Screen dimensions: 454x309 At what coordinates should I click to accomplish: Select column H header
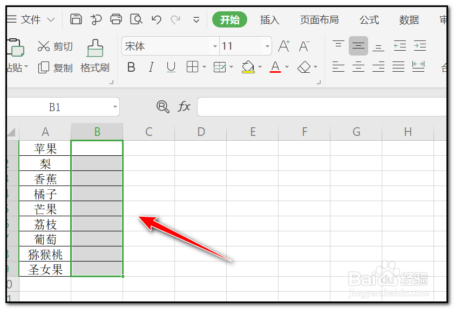(x=408, y=132)
